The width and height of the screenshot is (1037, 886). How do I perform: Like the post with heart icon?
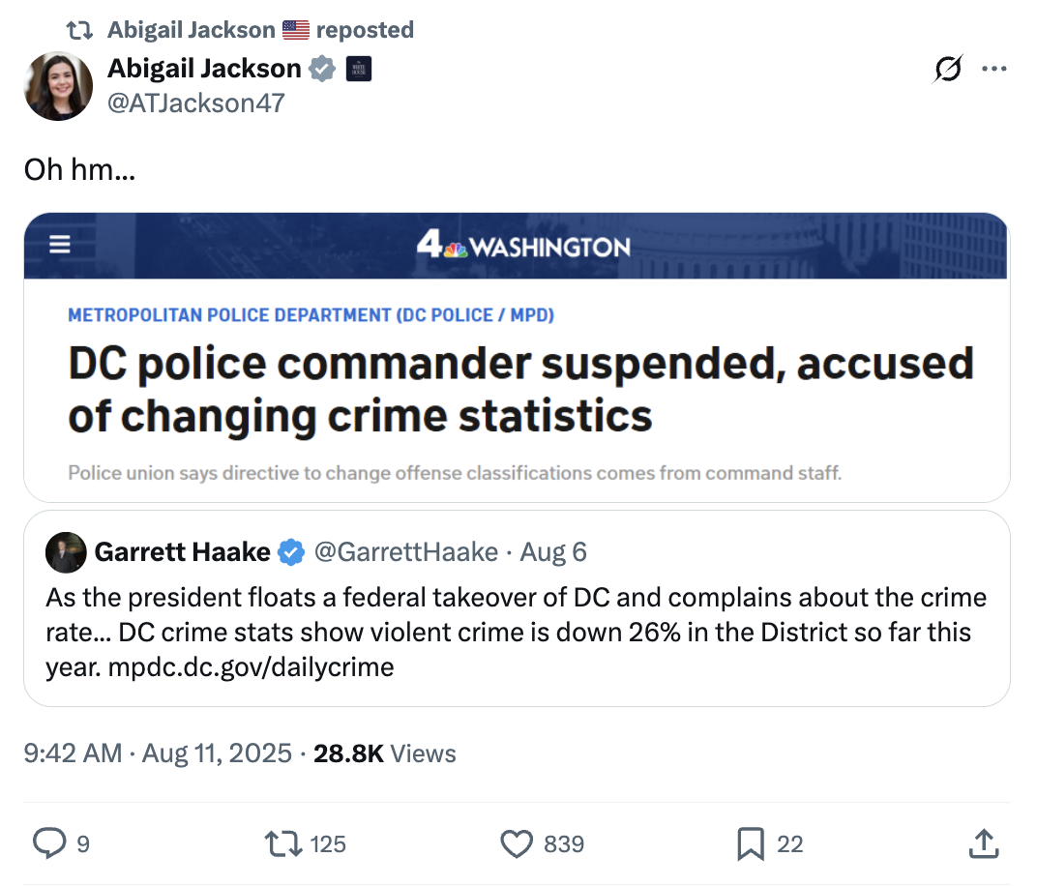point(518,844)
